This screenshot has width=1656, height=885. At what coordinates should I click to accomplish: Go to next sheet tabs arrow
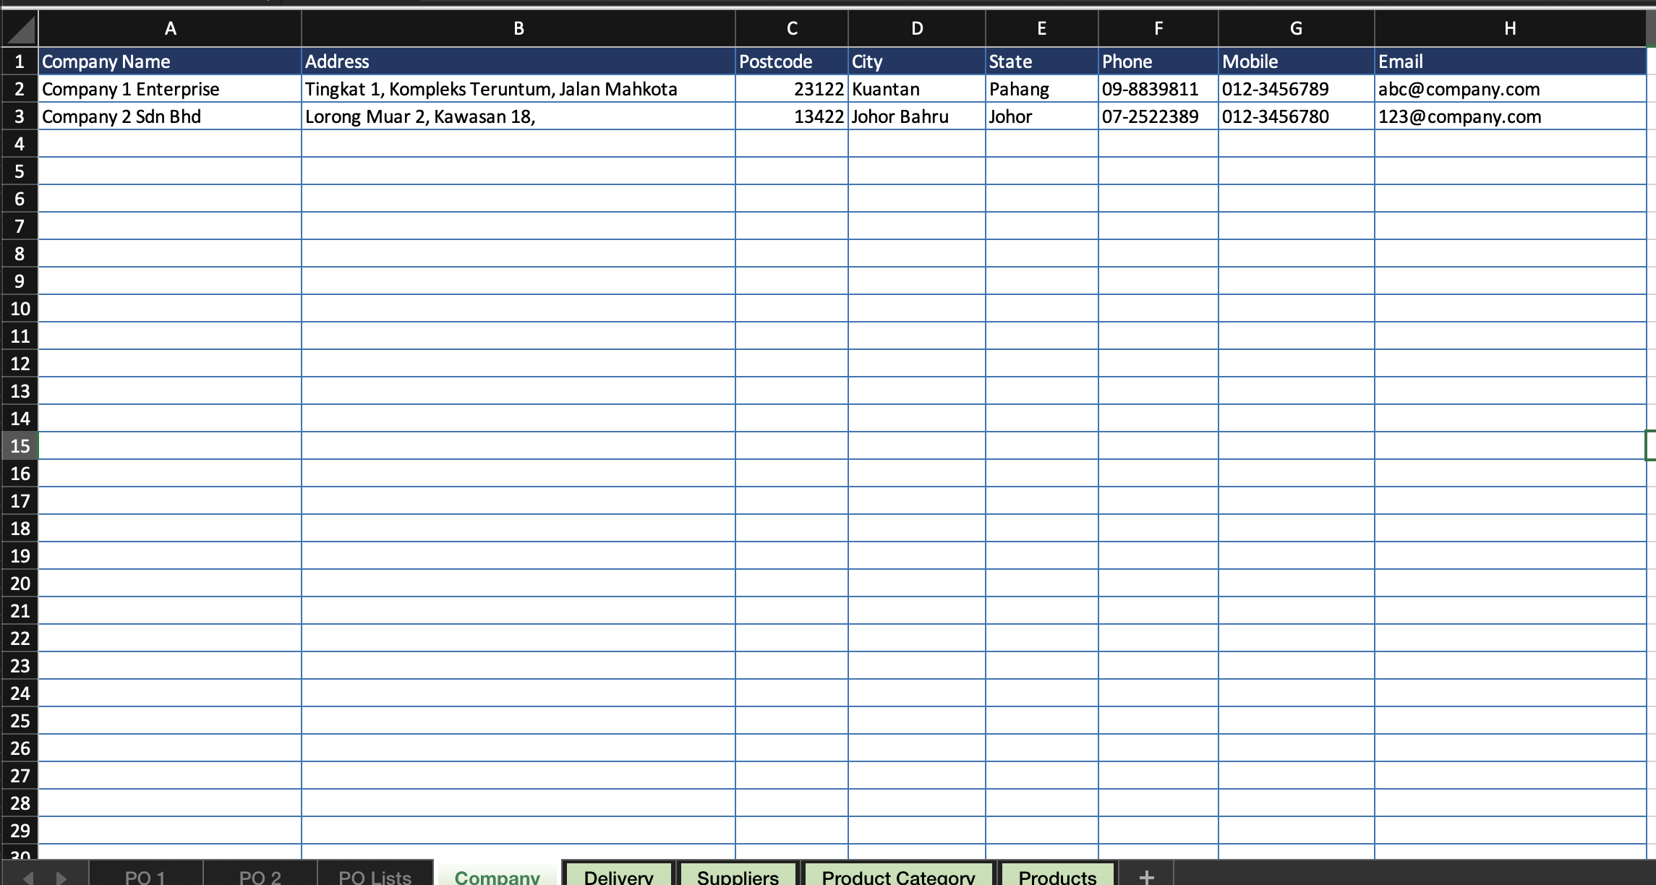click(61, 878)
